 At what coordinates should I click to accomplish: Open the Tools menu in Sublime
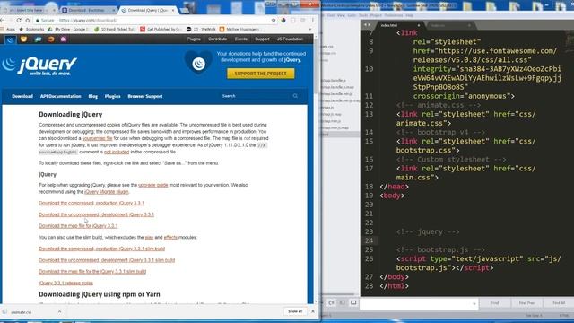[363, 15]
